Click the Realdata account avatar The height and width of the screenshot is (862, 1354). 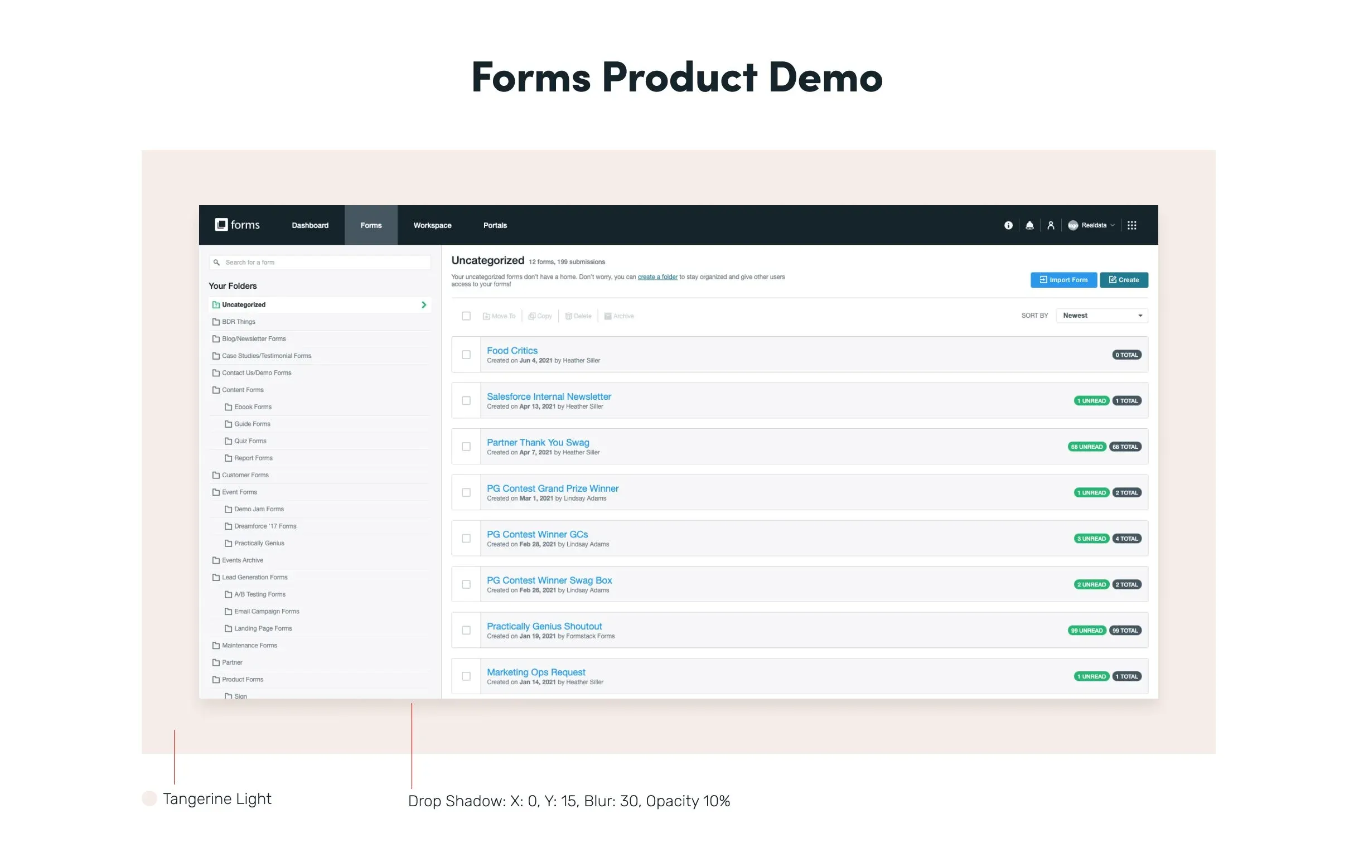[x=1073, y=225]
